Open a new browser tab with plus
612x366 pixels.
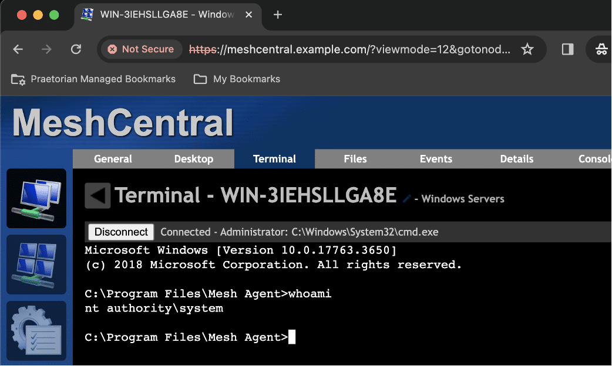coord(277,15)
